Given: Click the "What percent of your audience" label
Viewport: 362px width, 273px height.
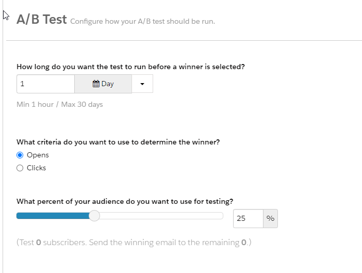Looking at the screenshot, I should [x=125, y=201].
